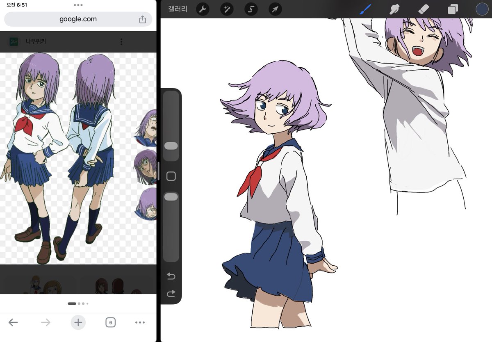
Task: Select the Eraser tool
Action: 424,9
